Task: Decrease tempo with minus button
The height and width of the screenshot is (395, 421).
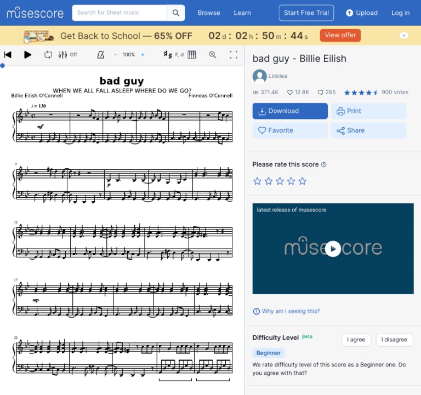Action: coord(116,54)
